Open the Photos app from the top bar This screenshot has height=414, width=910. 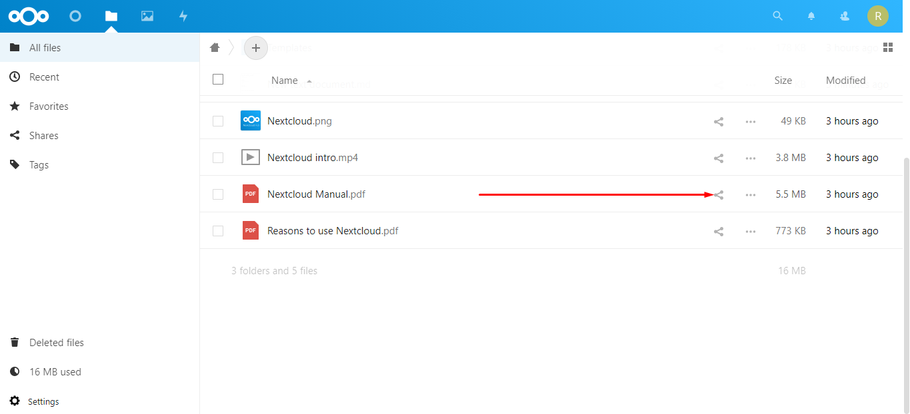tap(147, 15)
